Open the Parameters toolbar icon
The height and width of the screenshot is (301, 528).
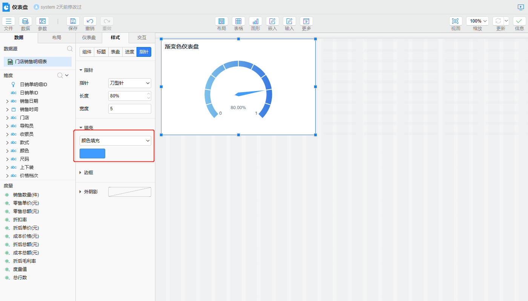[42, 21]
